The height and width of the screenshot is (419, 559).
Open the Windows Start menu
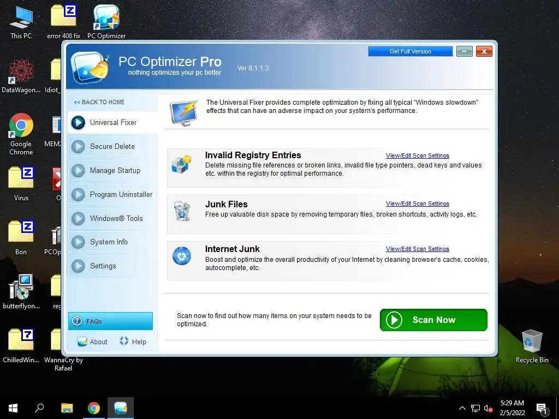[13, 408]
